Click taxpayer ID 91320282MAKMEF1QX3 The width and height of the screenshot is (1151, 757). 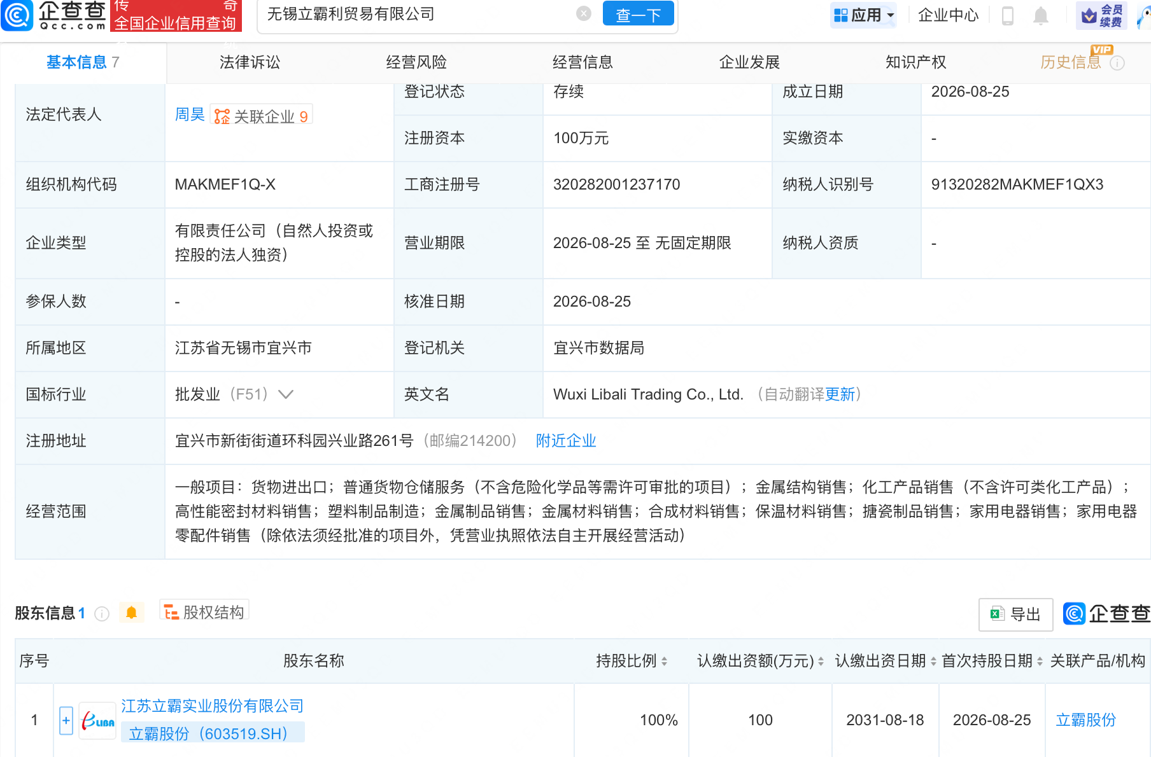(1017, 184)
